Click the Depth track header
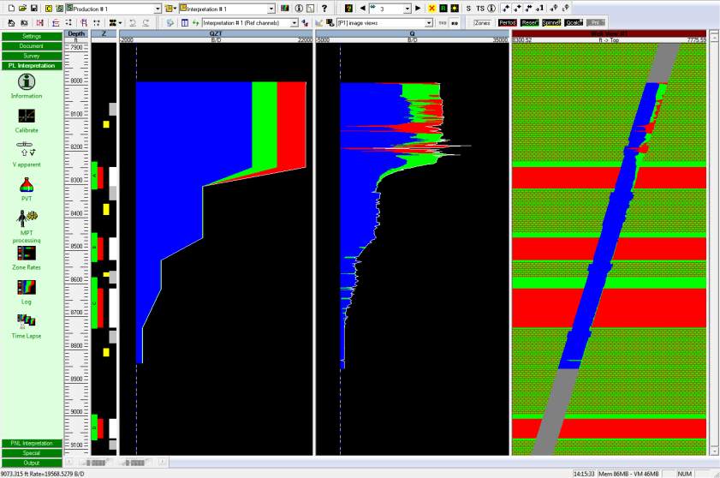 pyautogui.click(x=76, y=33)
